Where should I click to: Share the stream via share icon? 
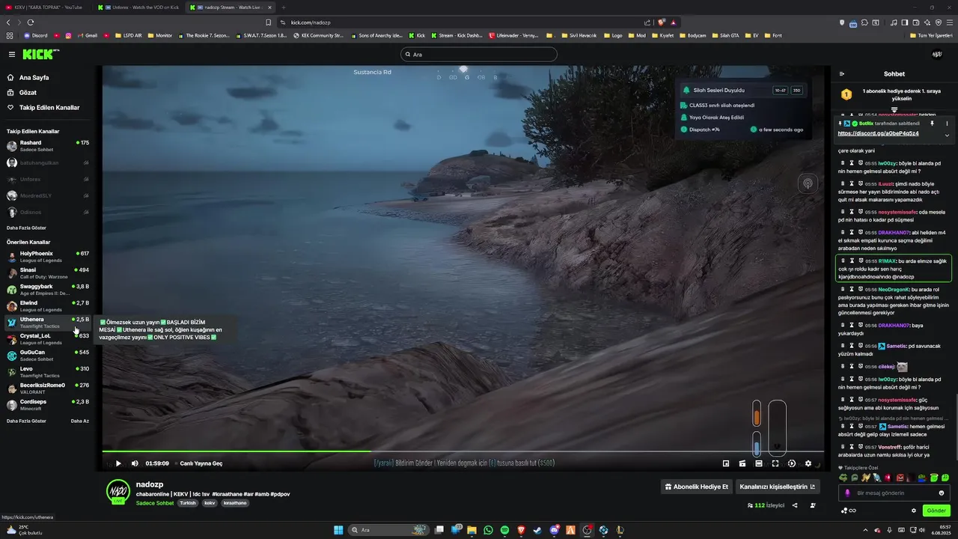click(x=795, y=505)
